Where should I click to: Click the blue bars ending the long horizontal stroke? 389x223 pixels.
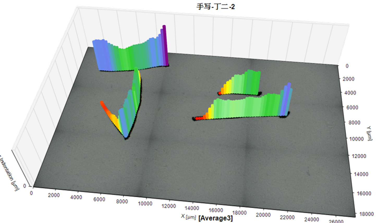coord(286,100)
